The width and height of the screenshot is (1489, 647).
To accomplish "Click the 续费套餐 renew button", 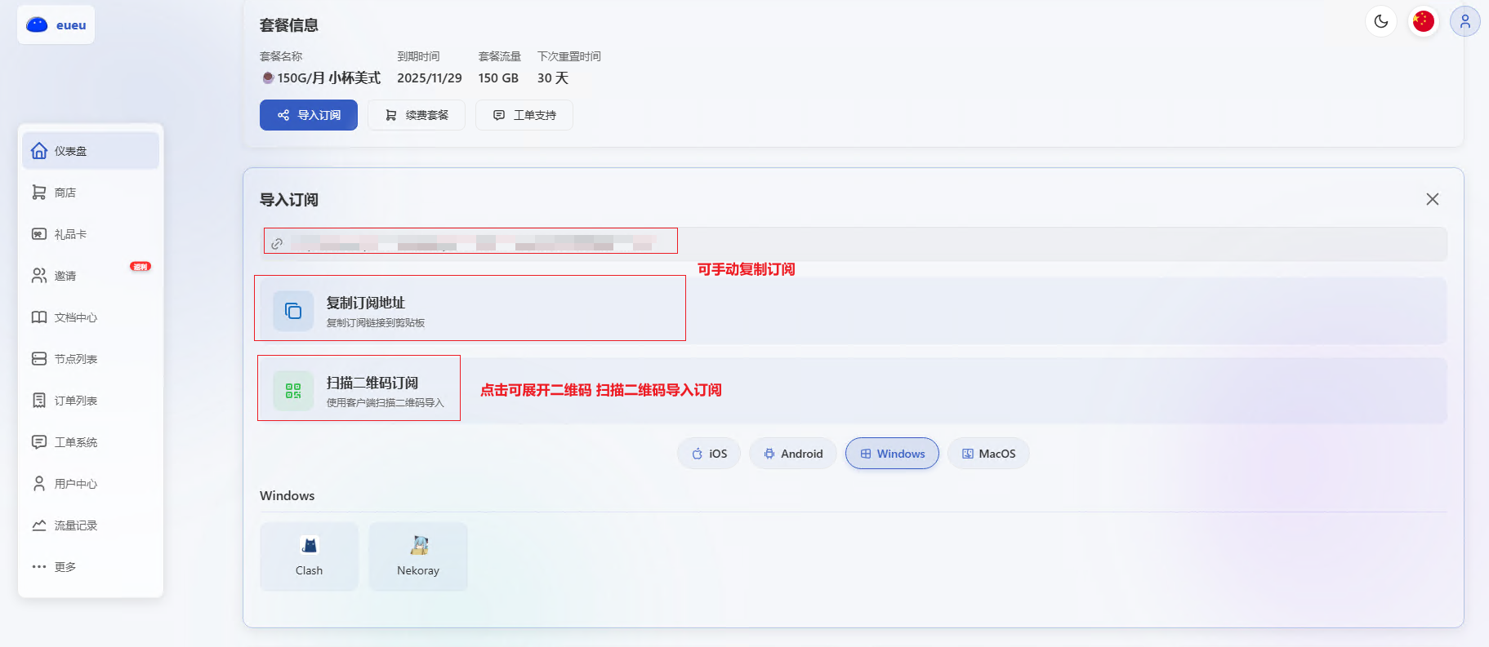I will click(417, 115).
